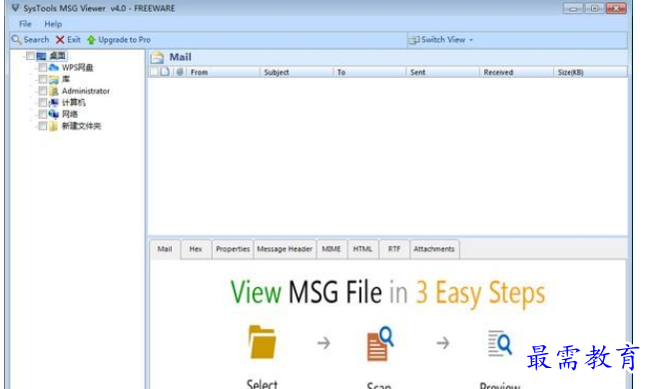
Task: Switch to the RTF tab
Action: tap(394, 249)
